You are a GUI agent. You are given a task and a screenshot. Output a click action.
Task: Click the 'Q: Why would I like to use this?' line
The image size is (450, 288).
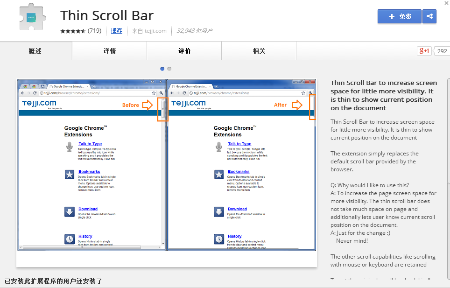[x=370, y=185]
